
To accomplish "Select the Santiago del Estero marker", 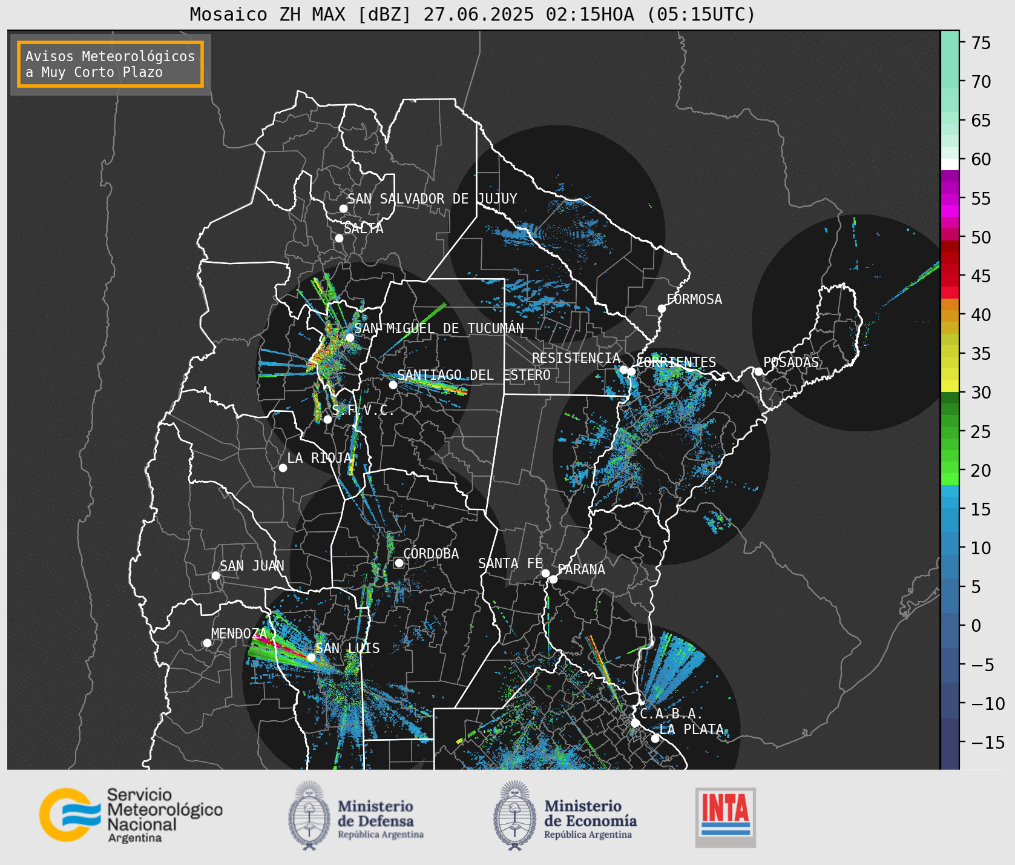I will coord(393,385).
